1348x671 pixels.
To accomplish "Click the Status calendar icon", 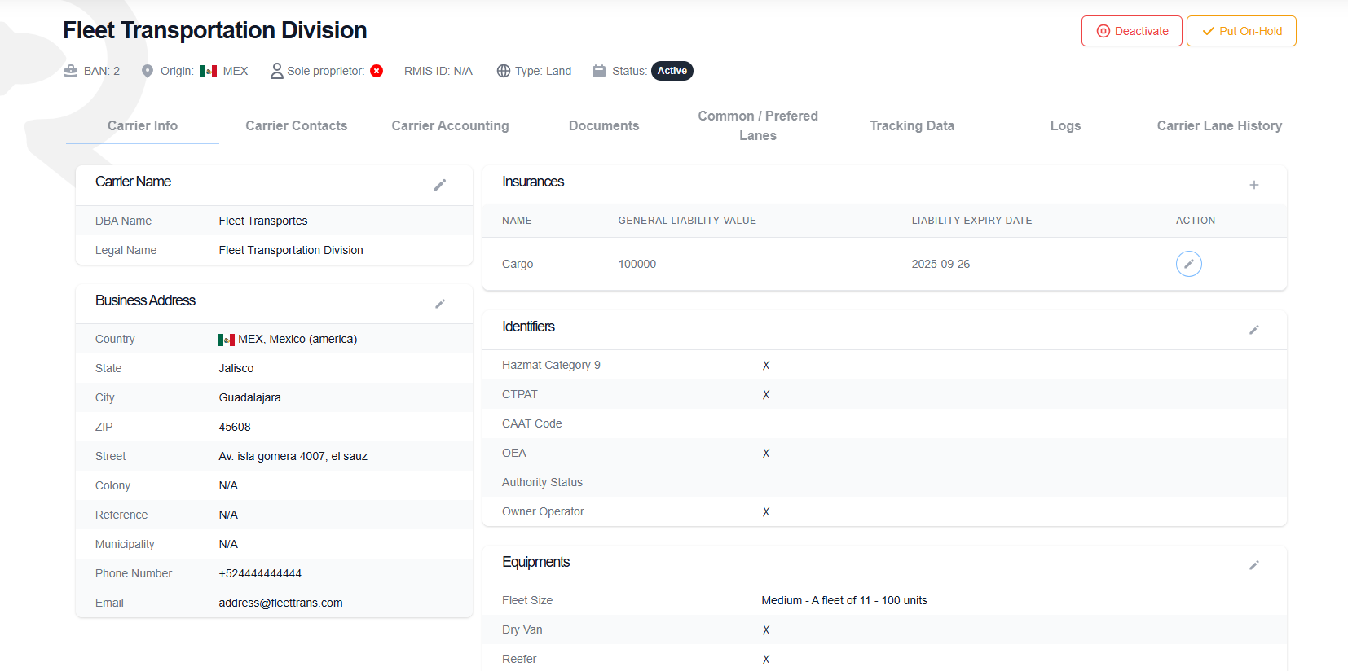I will point(599,71).
